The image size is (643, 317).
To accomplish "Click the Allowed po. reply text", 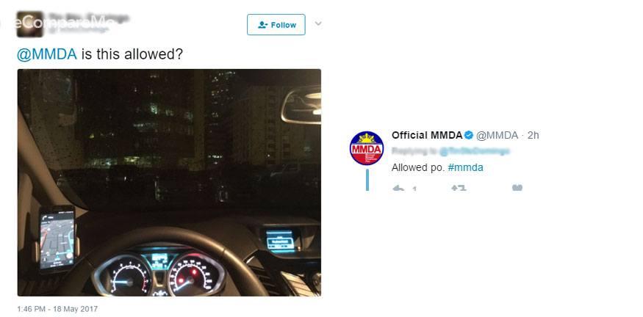I will point(418,167).
